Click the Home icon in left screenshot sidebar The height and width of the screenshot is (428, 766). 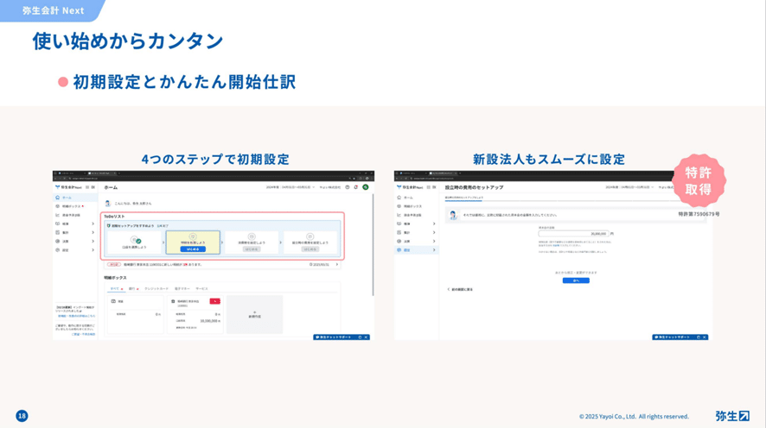pos(58,198)
